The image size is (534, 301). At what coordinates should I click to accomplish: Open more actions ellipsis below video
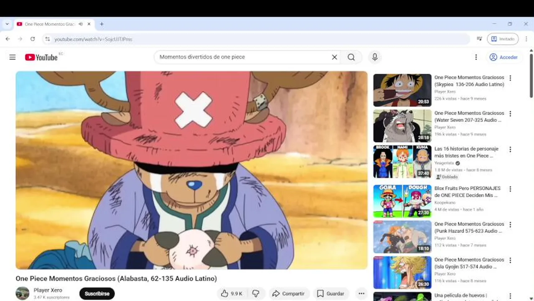coord(361,293)
